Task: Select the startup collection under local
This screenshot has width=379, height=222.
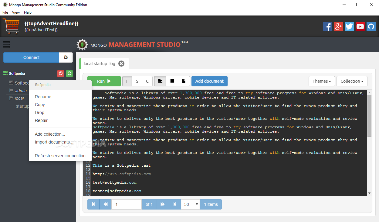Action: (x=22, y=106)
